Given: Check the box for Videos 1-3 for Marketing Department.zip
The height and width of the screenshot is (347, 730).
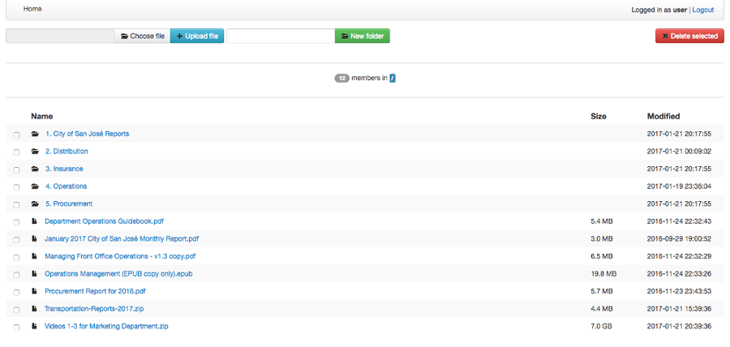Looking at the screenshot, I should coord(16,328).
